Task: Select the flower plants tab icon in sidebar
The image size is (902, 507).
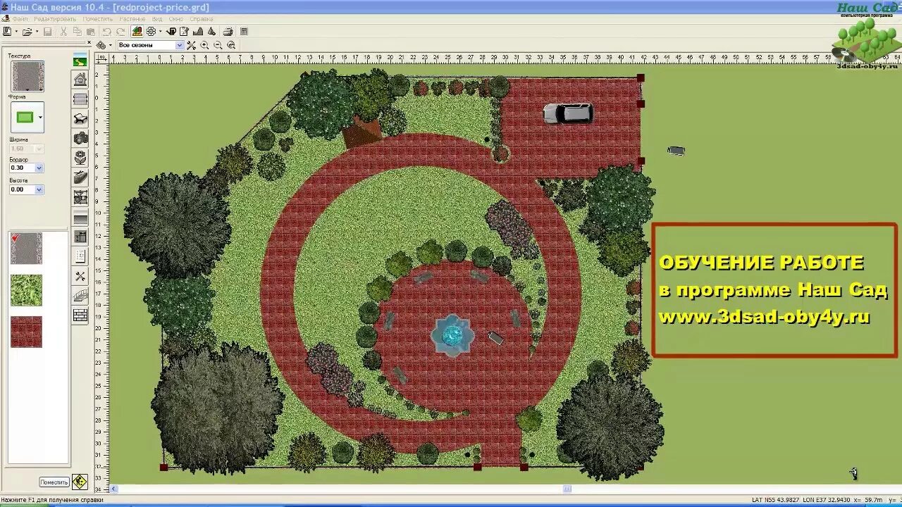Action: 80,157
